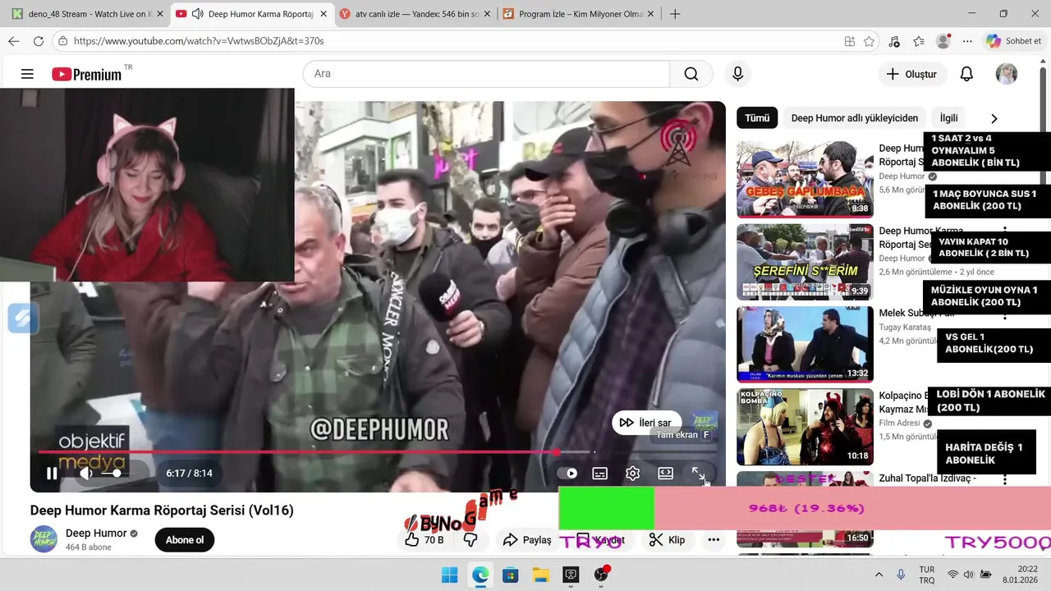The width and height of the screenshot is (1051, 591).
Task: Open YouTube notifications bell
Action: 966,74
